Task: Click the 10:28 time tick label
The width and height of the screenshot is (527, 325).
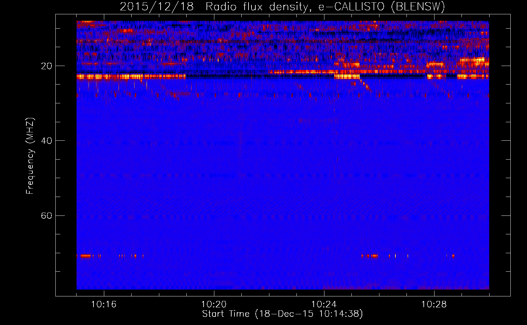Action: 434,304
